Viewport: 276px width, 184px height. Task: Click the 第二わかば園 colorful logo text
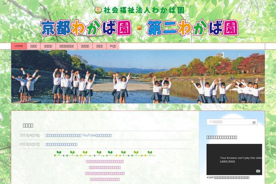click(193, 28)
